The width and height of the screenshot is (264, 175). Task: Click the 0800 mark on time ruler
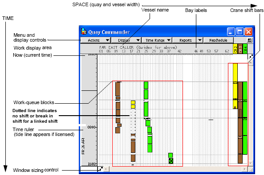(x=92, y=127)
